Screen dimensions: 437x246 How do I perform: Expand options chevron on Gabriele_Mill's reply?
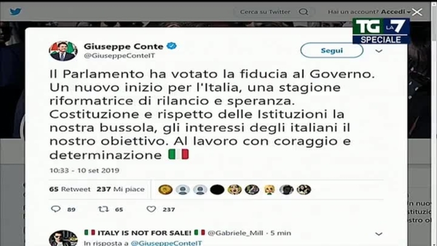(379, 234)
